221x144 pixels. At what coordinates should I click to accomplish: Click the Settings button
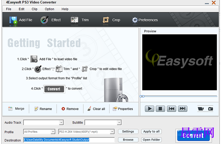pos(128,132)
